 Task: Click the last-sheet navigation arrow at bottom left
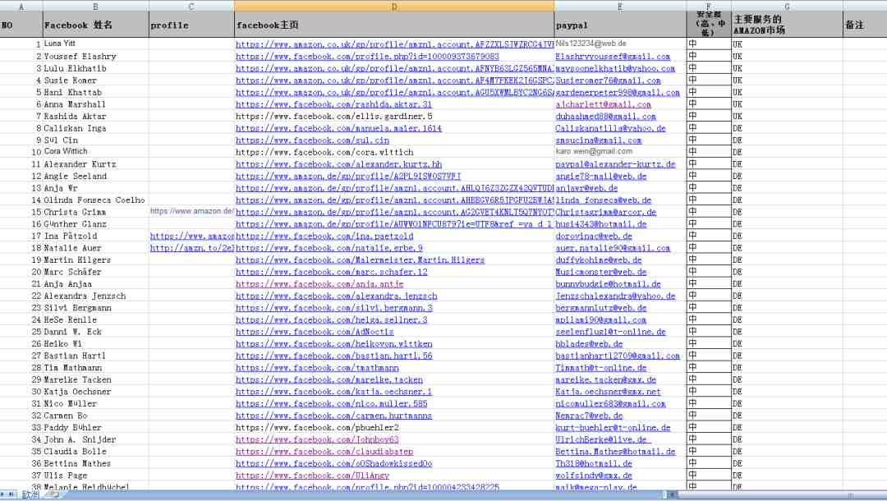coord(11,494)
